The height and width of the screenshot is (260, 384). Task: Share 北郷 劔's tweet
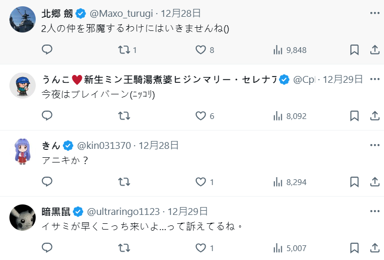(375, 50)
